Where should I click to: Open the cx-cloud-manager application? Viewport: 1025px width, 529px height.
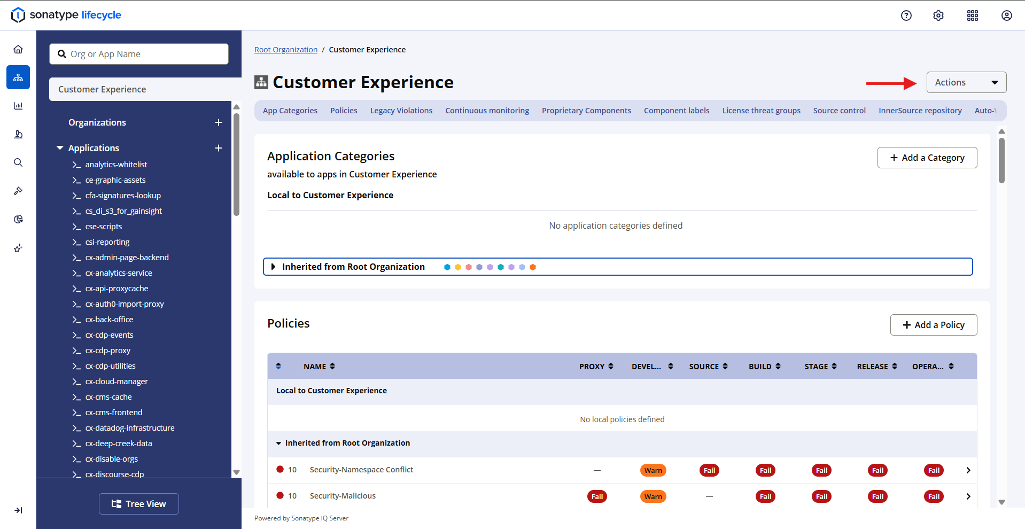coord(117,382)
